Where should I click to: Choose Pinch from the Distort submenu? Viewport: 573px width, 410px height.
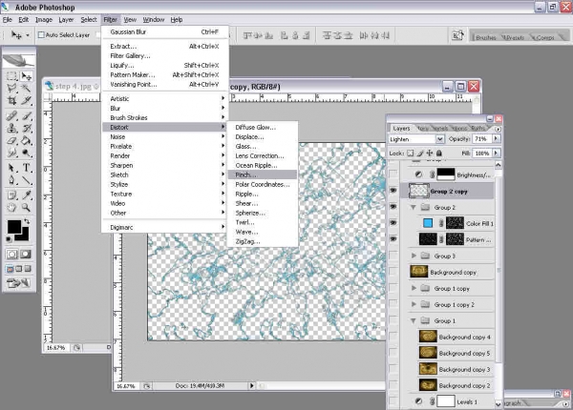tap(262, 174)
